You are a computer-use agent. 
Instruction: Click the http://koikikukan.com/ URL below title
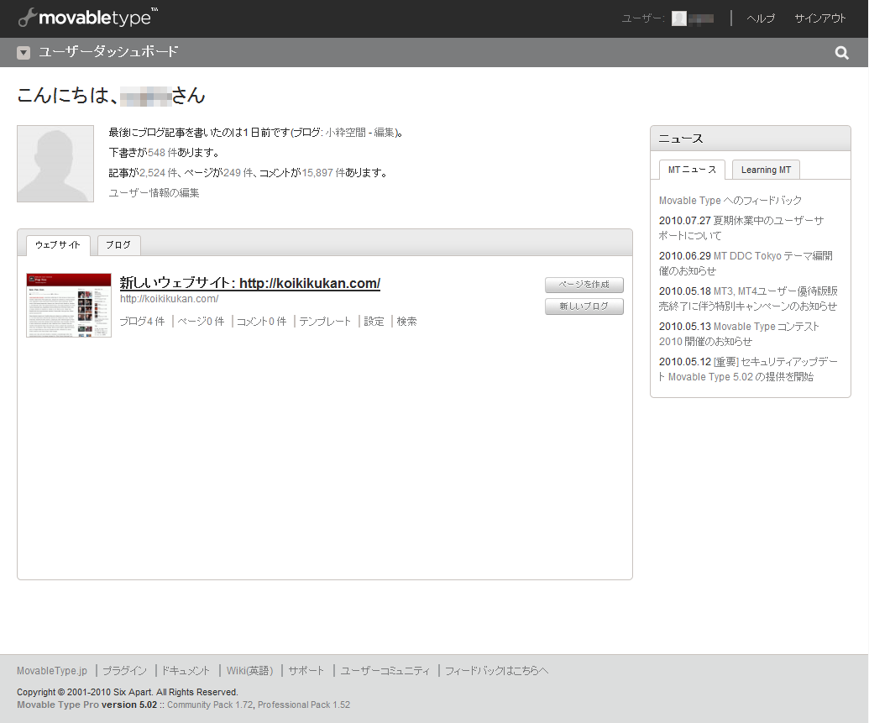[169, 299]
